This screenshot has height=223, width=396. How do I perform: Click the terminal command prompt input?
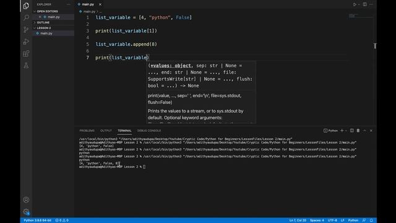click(144, 167)
